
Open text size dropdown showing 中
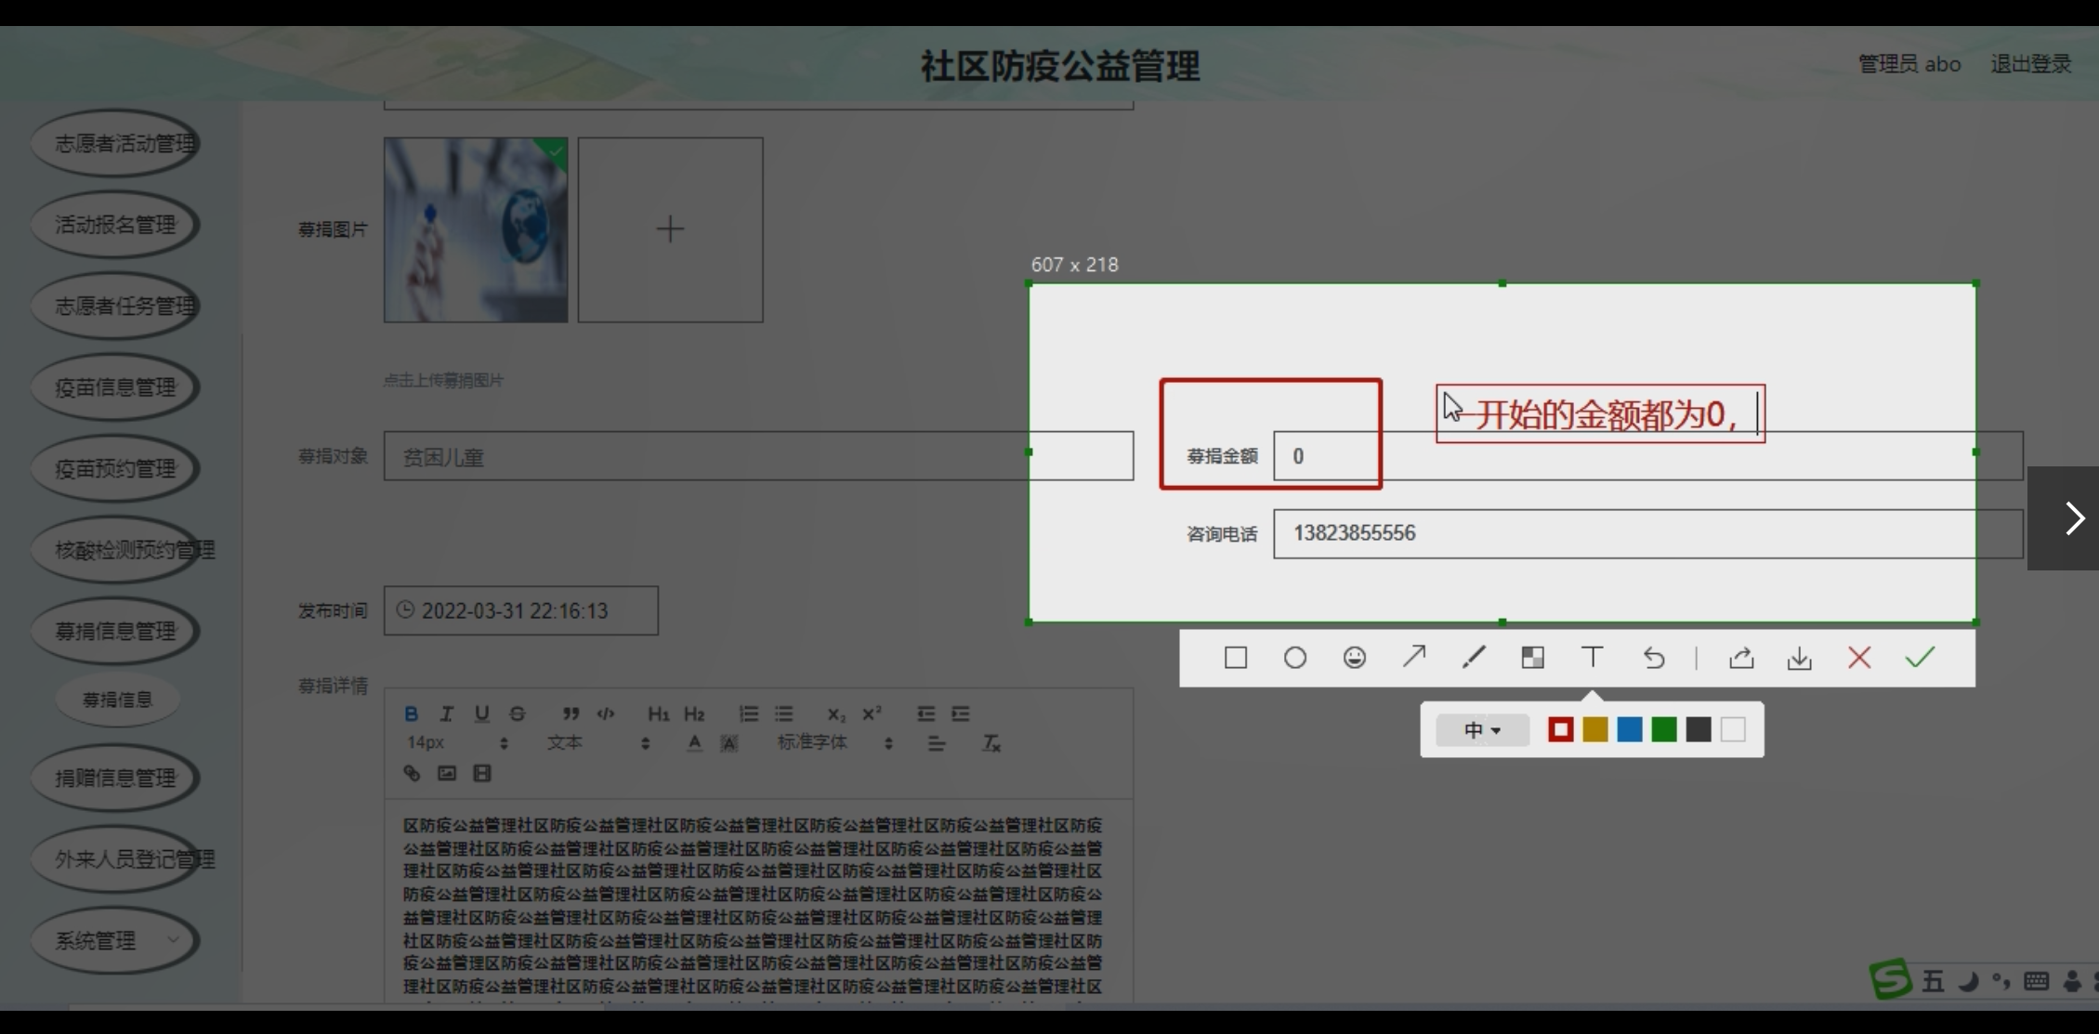point(1481,730)
